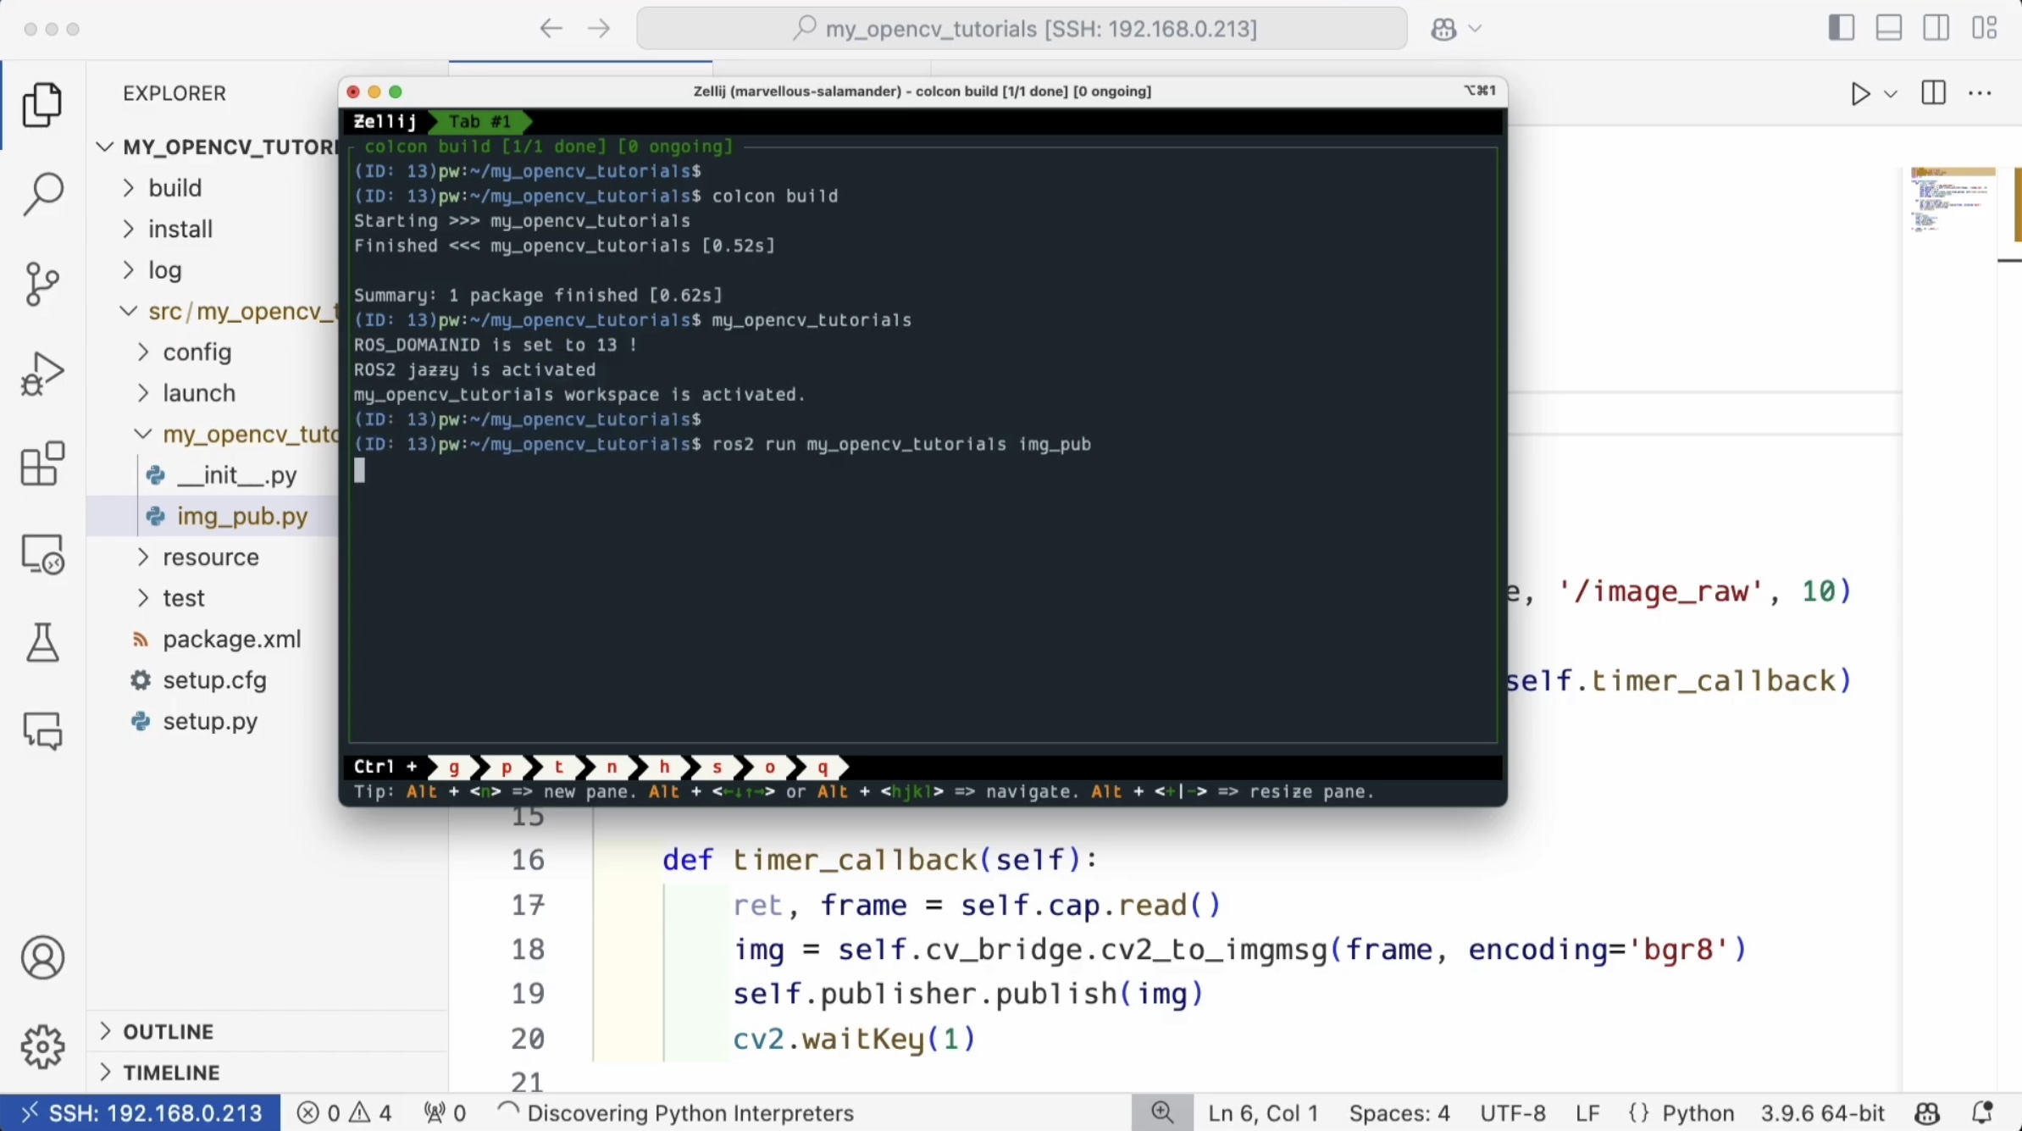
Task: Toggle the secondary side bar visibility
Action: click(1936, 28)
